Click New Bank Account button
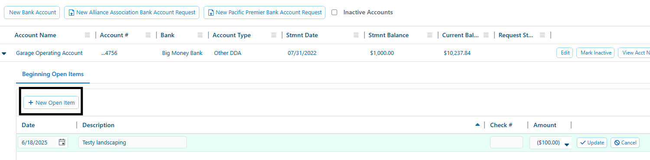 click(32, 13)
